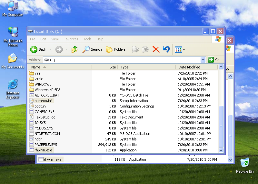Select the PAGEFILE.SYS file icon
Viewport: 258px width, 184px height.
point(31,145)
